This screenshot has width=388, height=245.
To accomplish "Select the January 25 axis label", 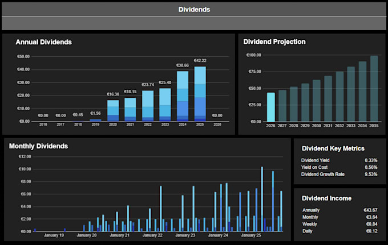I will pyautogui.click(x=251, y=235).
